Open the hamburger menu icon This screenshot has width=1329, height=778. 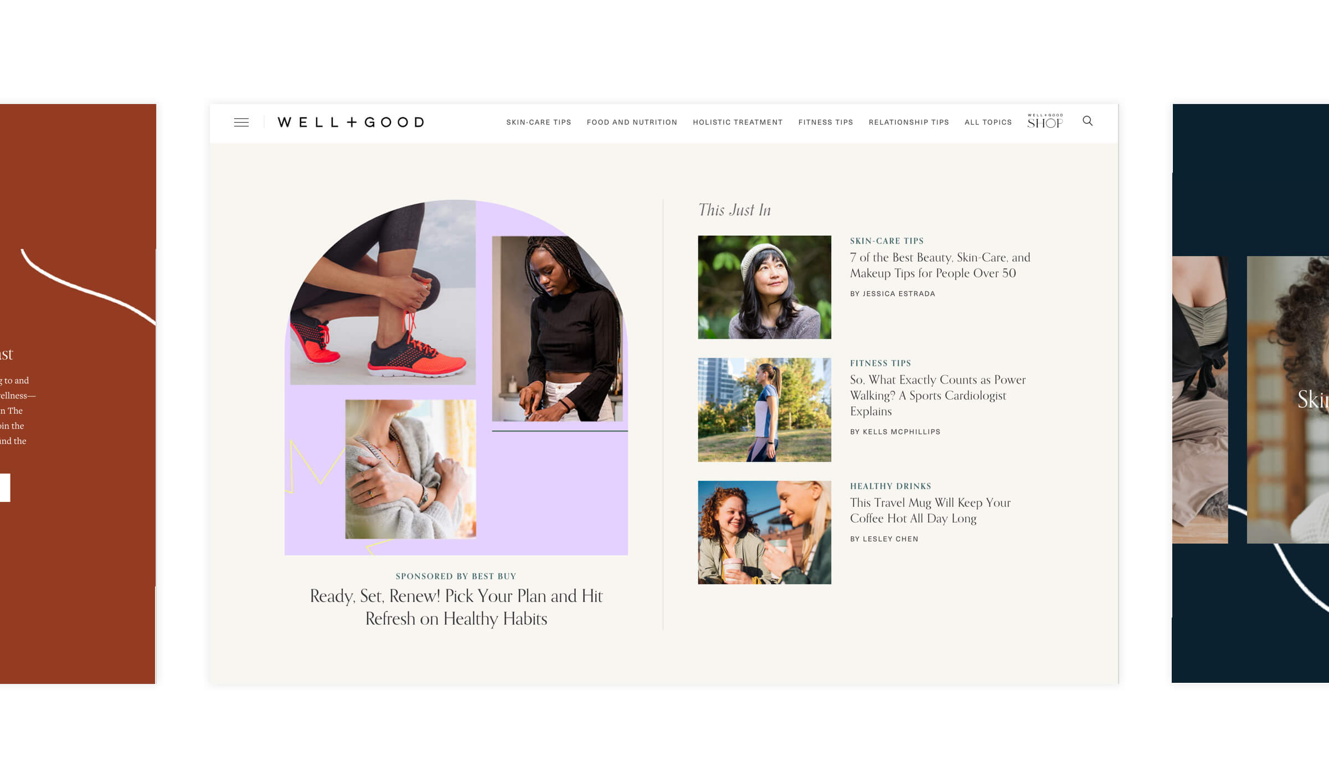point(241,122)
